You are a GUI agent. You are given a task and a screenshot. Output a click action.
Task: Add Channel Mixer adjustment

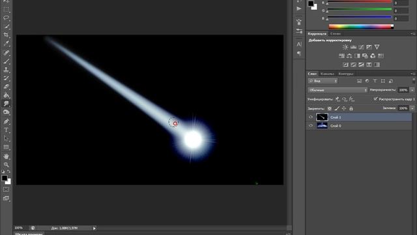pos(373,56)
